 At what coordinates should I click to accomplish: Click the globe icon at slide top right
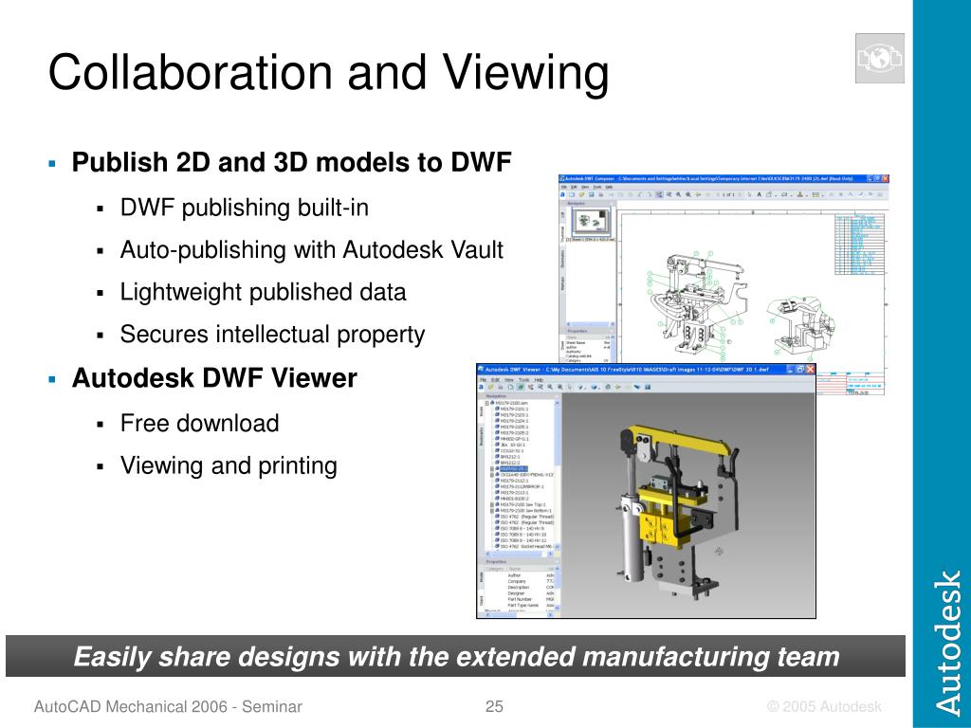879,59
